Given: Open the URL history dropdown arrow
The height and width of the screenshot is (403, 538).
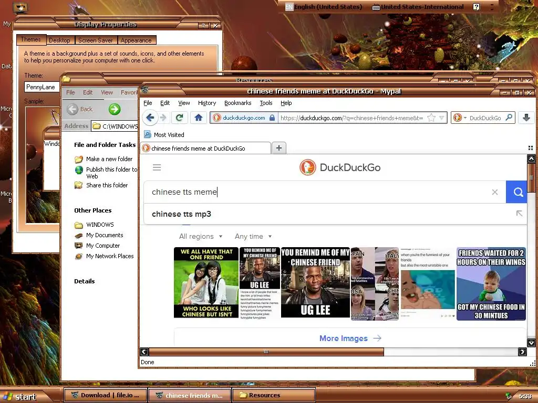Looking at the screenshot, I should tap(442, 118).
